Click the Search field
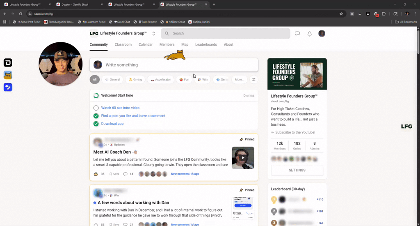This screenshot has height=226, width=420. pos(226,34)
